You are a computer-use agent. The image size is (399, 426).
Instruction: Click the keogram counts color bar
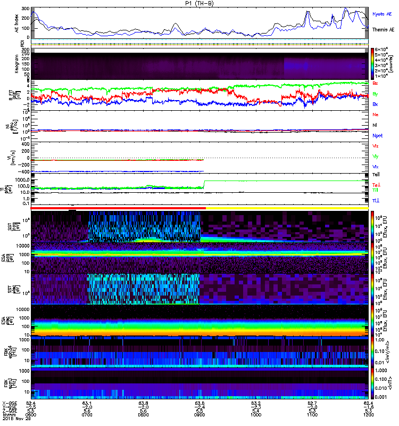click(372, 64)
